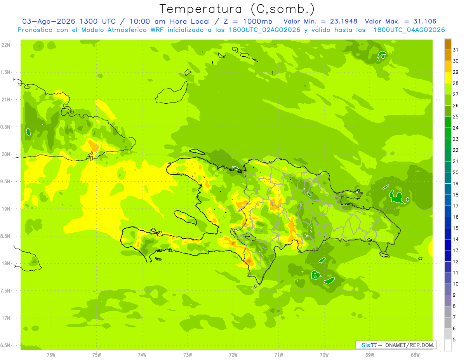Select the yellow color bar segment between 28 and 29
Image resolution: width=466 pixels, height=360 pixels.
(448, 78)
